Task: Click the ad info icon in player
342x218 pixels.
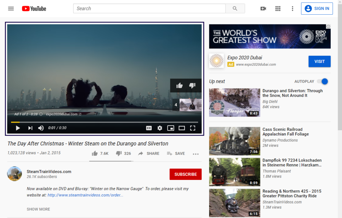Action: [x=41, y=114]
